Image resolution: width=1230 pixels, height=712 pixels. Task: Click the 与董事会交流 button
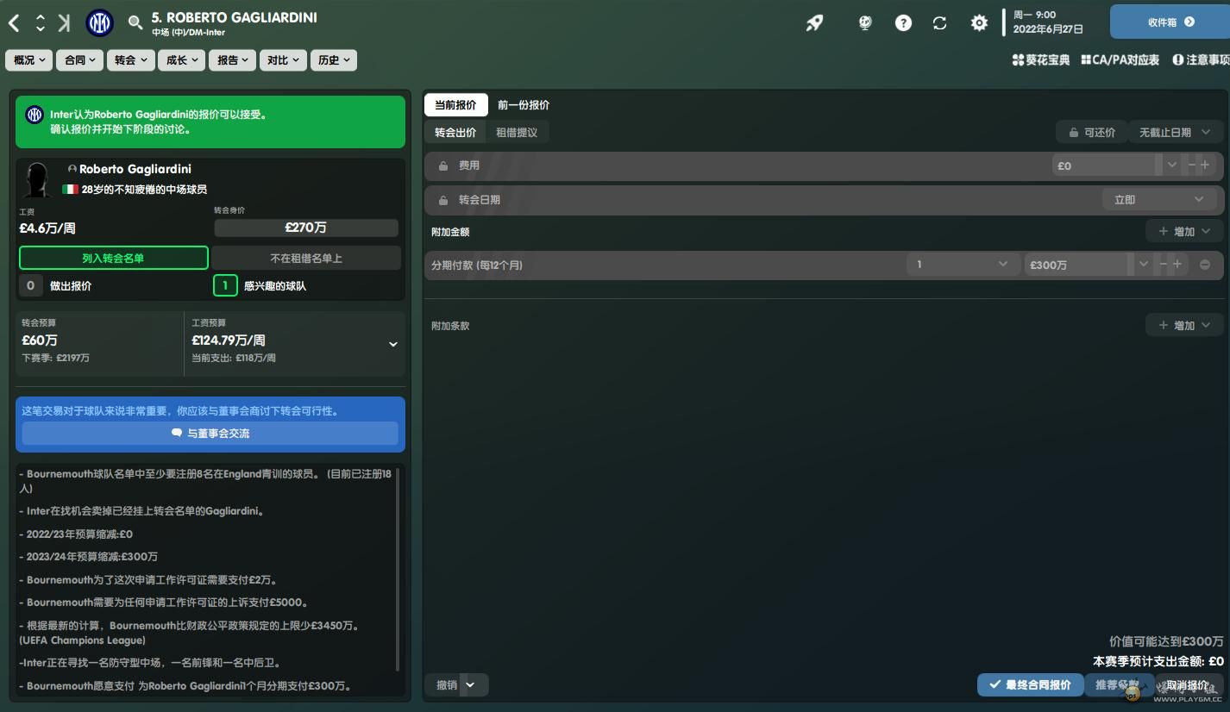pos(210,434)
